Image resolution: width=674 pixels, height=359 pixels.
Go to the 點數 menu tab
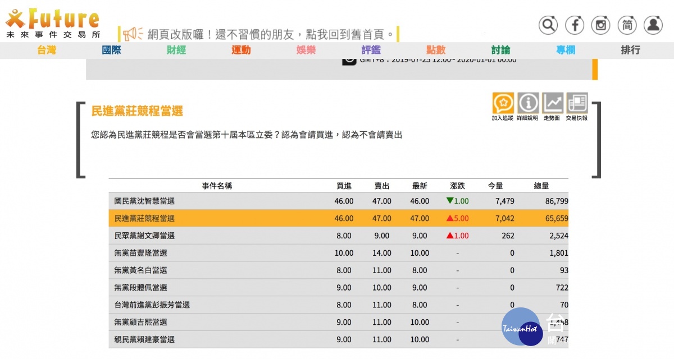click(436, 50)
